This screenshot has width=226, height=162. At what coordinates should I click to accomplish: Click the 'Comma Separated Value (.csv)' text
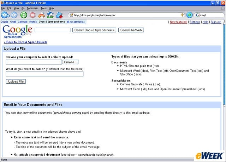point(140,84)
